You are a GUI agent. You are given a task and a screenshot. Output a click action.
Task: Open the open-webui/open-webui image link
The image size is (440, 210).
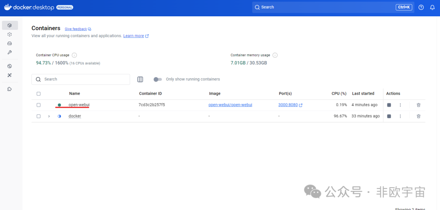[x=230, y=105]
